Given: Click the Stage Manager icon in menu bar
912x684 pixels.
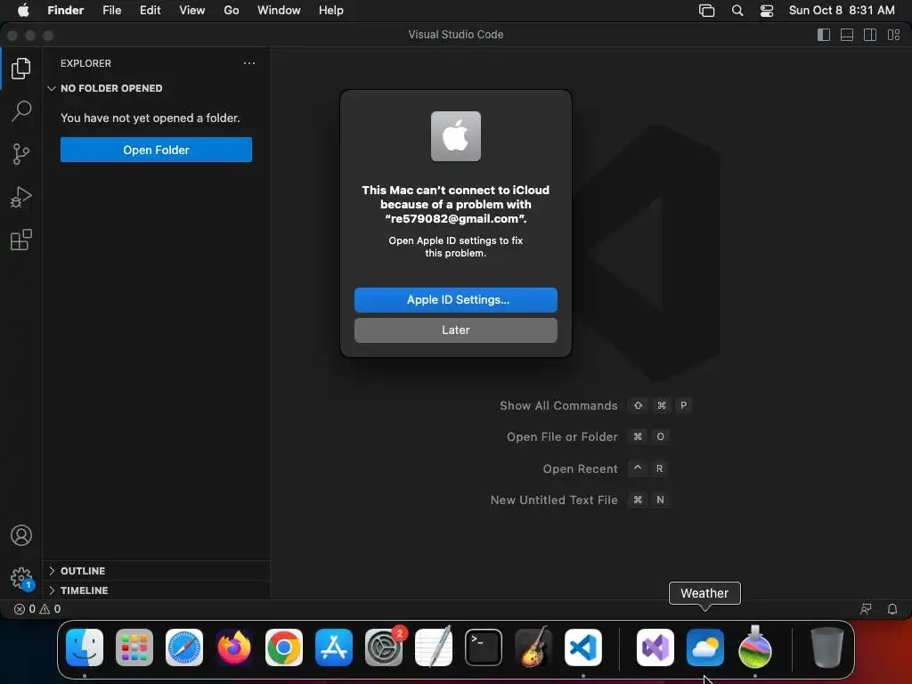Looking at the screenshot, I should 706,11.
